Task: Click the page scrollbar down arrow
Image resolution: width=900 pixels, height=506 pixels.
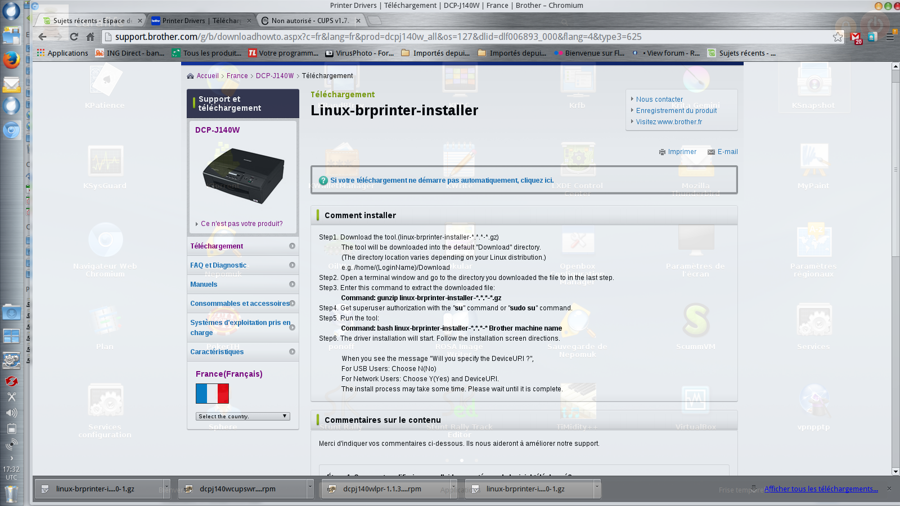Action: 895,472
